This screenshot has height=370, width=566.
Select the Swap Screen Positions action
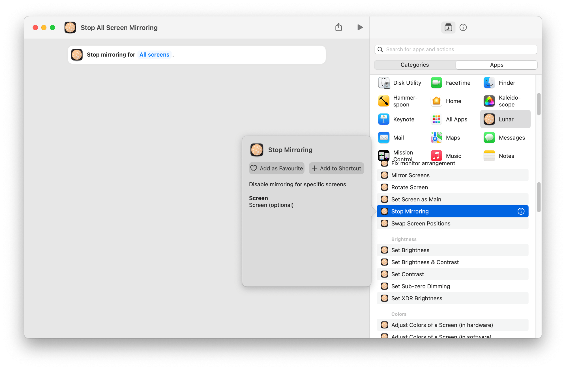pyautogui.click(x=421, y=223)
